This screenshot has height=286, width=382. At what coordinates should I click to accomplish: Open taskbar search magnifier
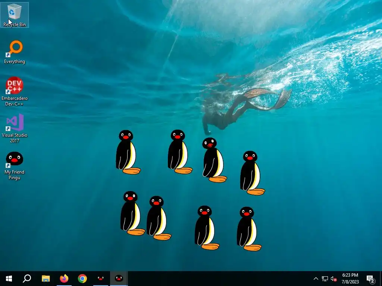pos(27,279)
